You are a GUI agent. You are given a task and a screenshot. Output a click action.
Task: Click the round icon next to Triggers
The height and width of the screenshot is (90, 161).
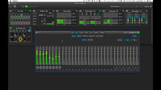click(151, 6)
